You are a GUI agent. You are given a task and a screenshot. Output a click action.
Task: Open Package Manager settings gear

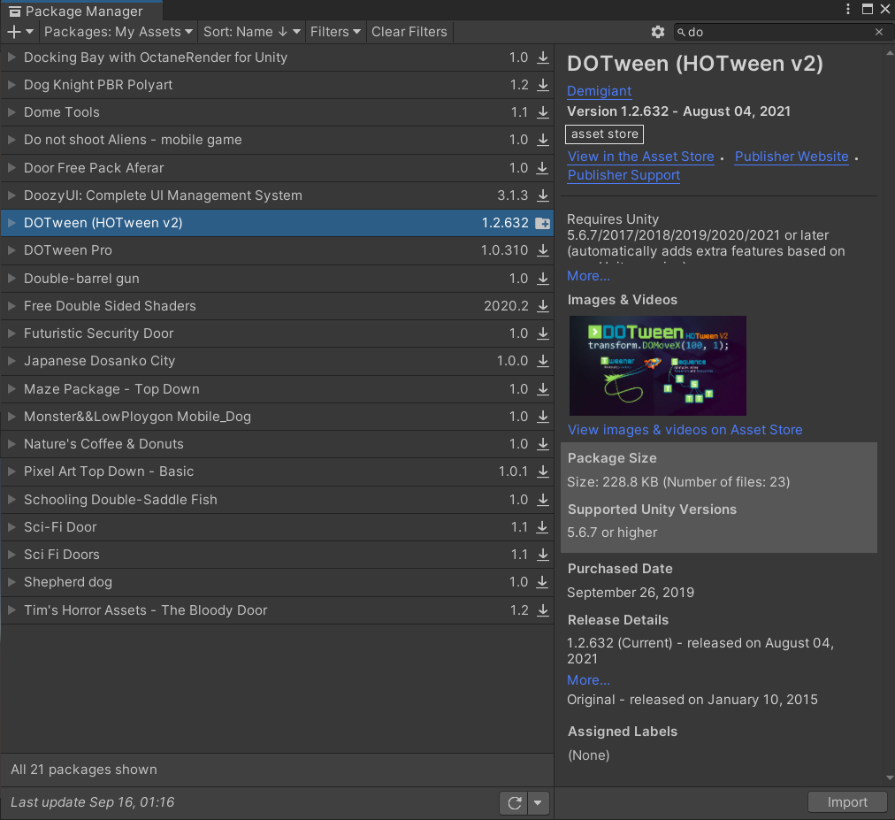(658, 32)
